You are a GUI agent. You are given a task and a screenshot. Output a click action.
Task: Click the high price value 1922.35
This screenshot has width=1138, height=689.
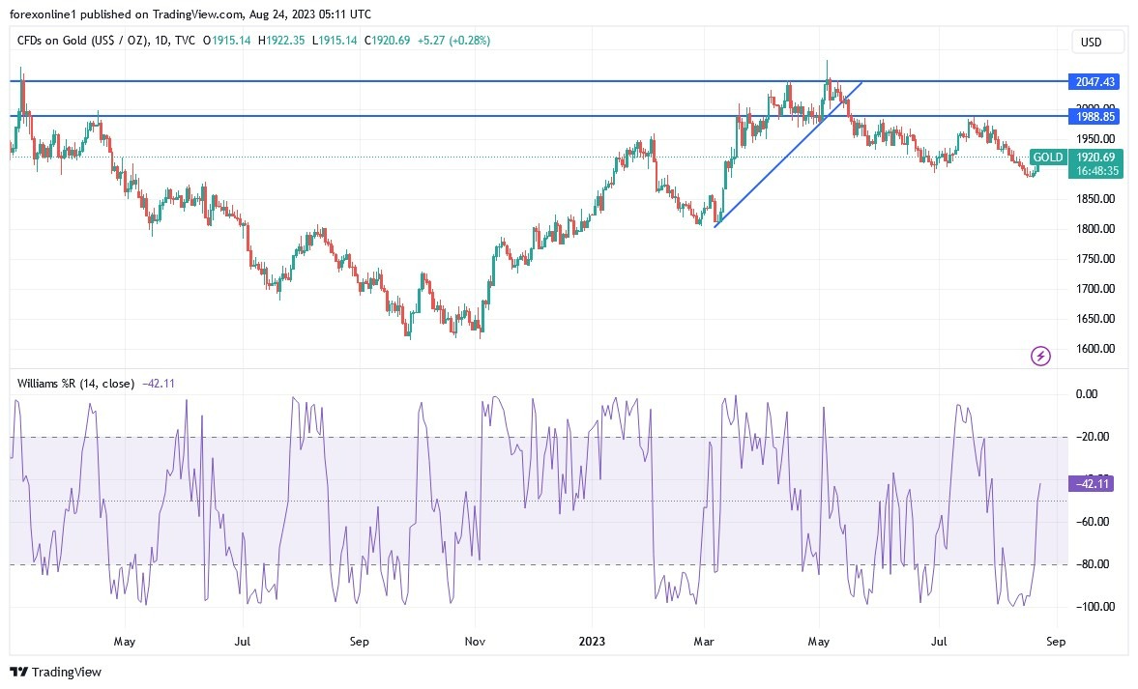(x=280, y=41)
